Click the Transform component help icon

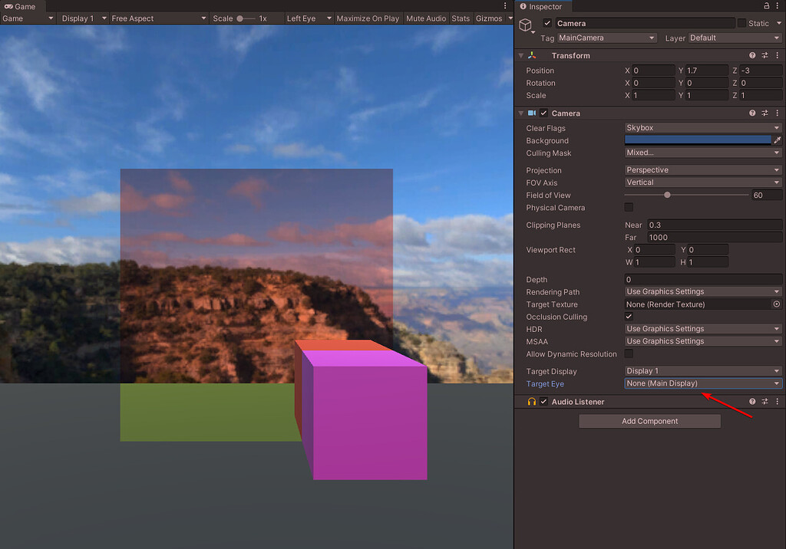(x=751, y=54)
